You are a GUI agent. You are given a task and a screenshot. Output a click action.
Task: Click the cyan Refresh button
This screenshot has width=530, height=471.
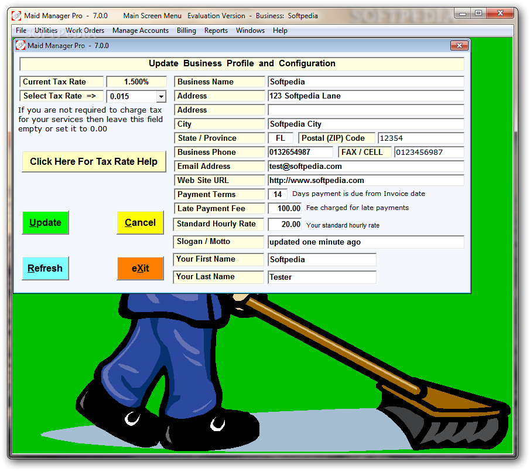(x=45, y=268)
